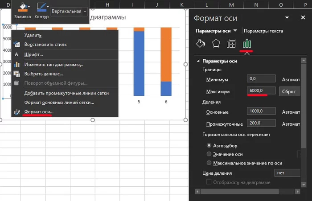Click the Шрифт letter A icon
This screenshot has height=201, width=312.
pos(16,54)
